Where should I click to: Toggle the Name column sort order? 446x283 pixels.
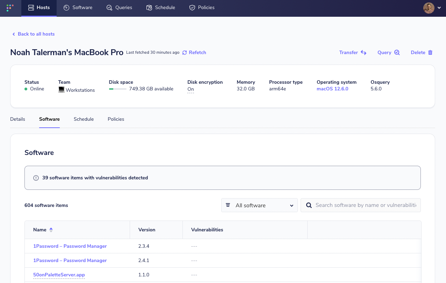tap(51, 230)
